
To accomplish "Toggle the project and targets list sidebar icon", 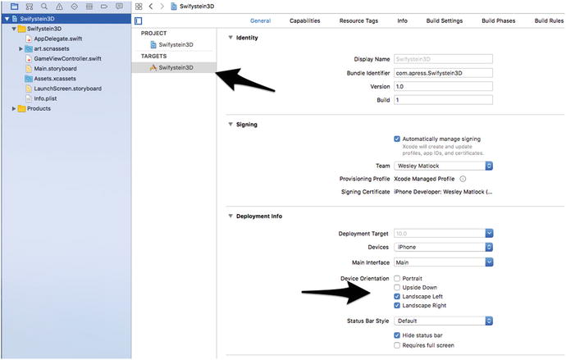I will tap(139, 21).
